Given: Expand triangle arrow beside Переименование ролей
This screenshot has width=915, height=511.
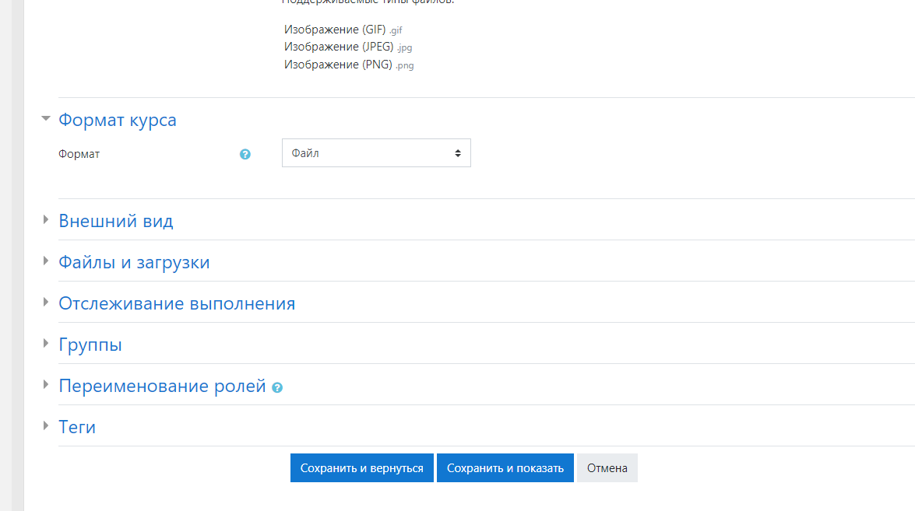Looking at the screenshot, I should [x=46, y=385].
